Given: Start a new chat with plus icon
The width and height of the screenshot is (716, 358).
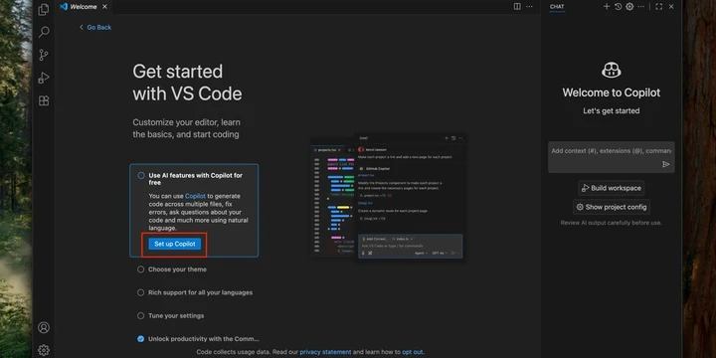Looking at the screenshot, I should [x=607, y=6].
